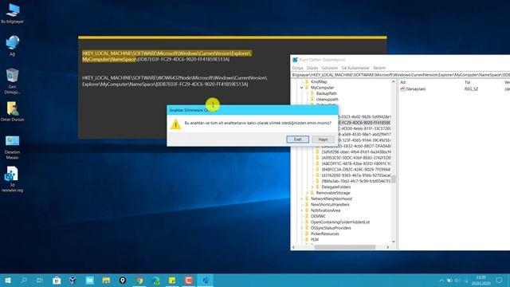Click the volume icon in system tray
This screenshot has width=510, height=287.
point(457,280)
